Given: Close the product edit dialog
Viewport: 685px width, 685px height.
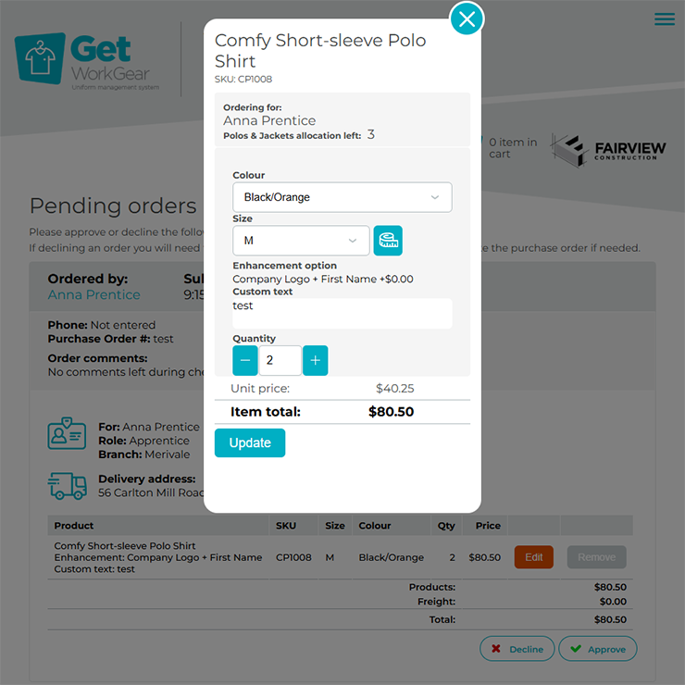Looking at the screenshot, I should [x=467, y=19].
